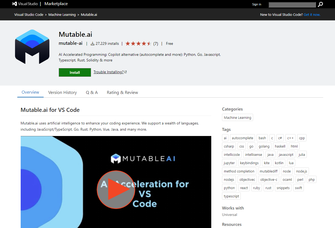
Task: Open the Trouble Installing? link
Action: 110,72
